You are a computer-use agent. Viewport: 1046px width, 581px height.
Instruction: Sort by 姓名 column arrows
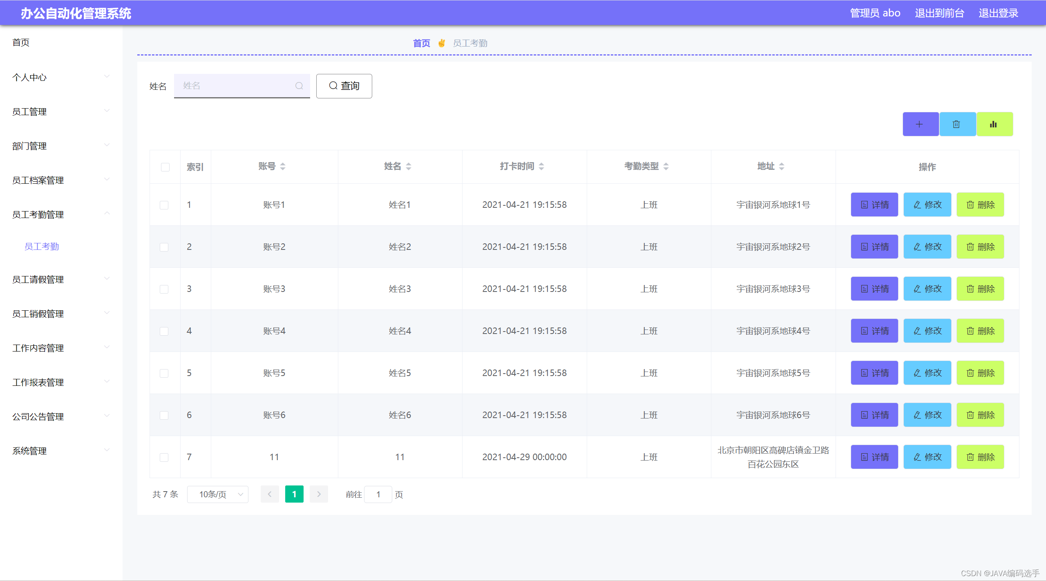(409, 166)
